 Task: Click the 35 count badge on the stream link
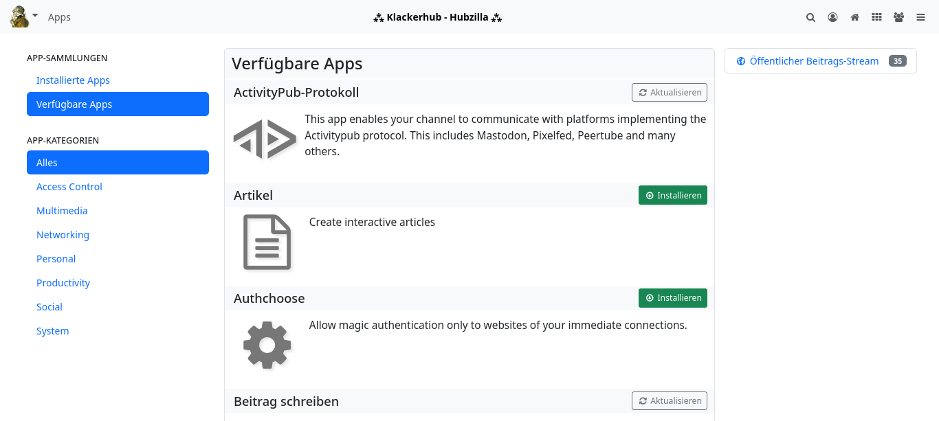(897, 60)
